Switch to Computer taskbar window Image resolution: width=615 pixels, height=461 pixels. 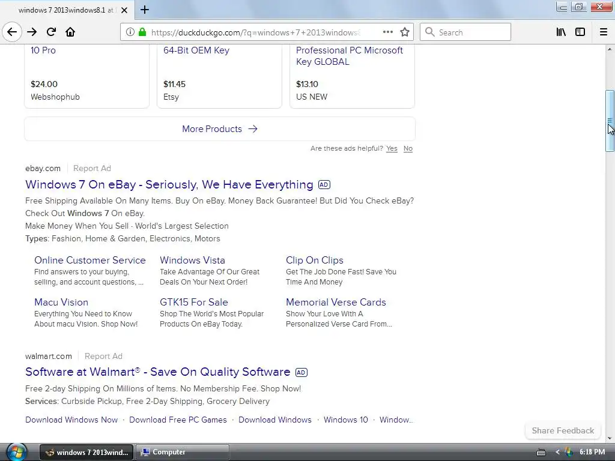[x=183, y=452]
